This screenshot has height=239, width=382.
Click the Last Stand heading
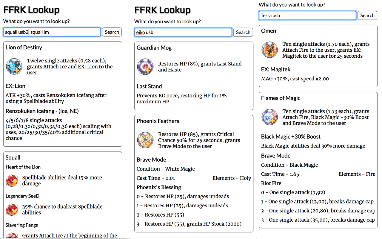click(149, 86)
